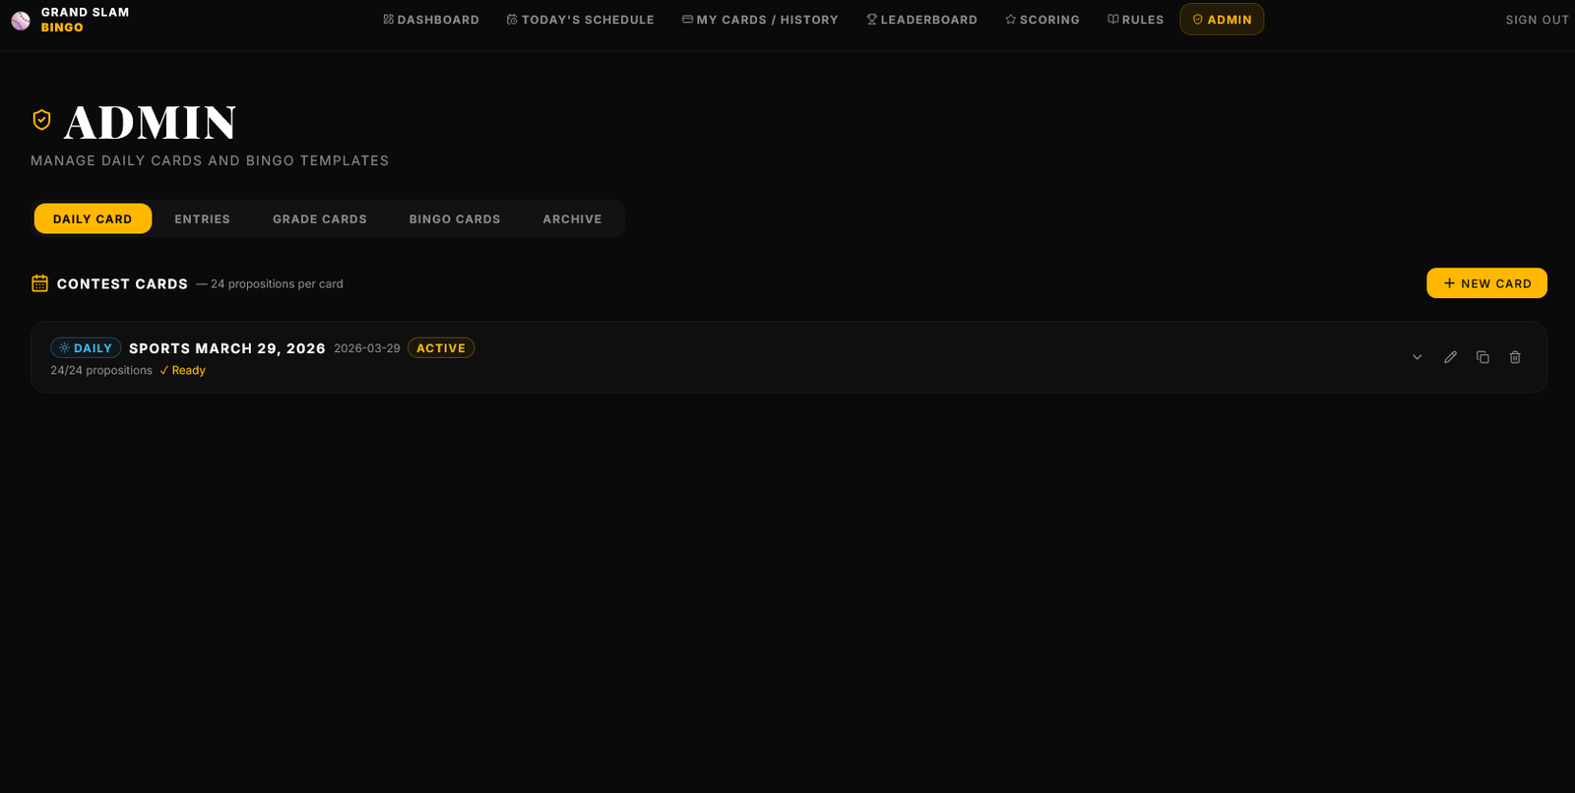This screenshot has width=1575, height=793.
Task: Click Sign Out link
Action: click(x=1537, y=20)
